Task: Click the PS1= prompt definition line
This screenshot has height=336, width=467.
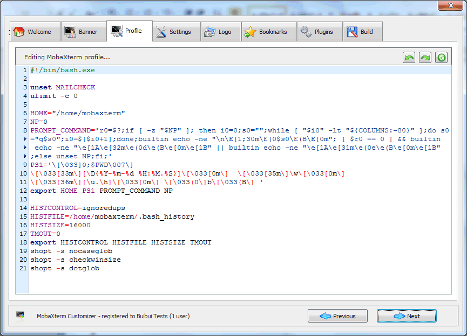Action: [x=82, y=165]
